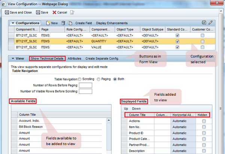This screenshot has width=225, height=154.
Task: Delete configuration with trash can icon
Action: click(63, 23)
